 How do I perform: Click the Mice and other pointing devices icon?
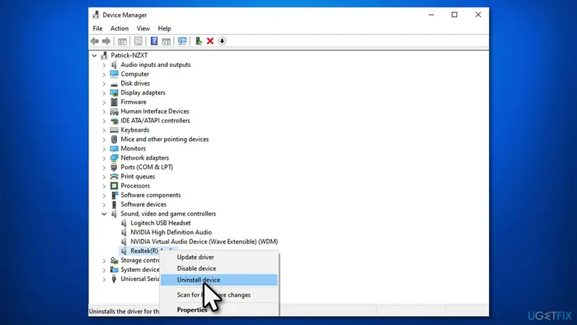click(x=114, y=139)
